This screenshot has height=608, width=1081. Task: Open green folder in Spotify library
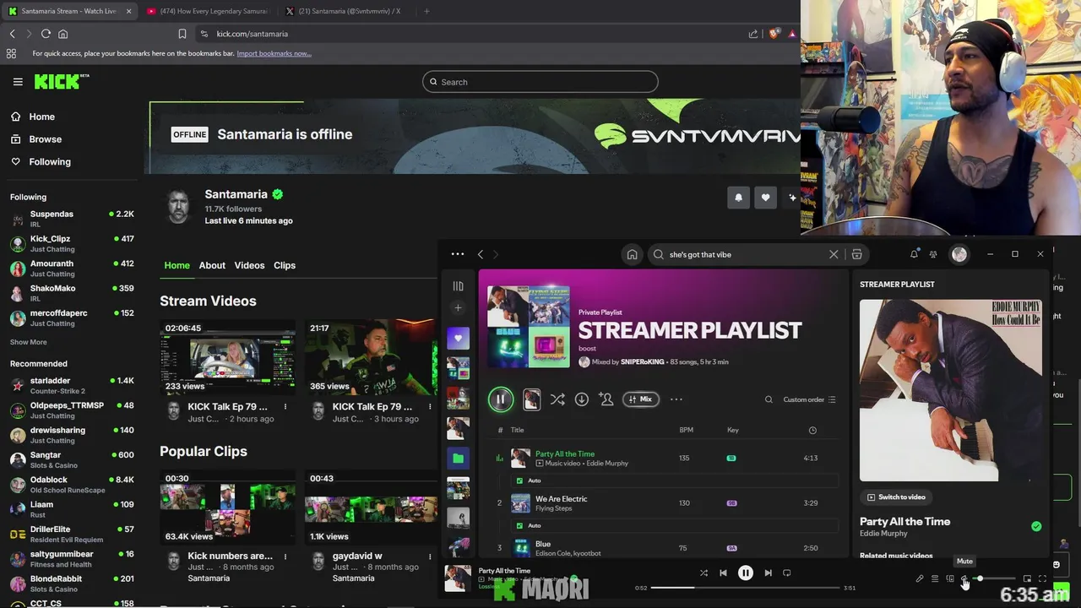click(458, 459)
